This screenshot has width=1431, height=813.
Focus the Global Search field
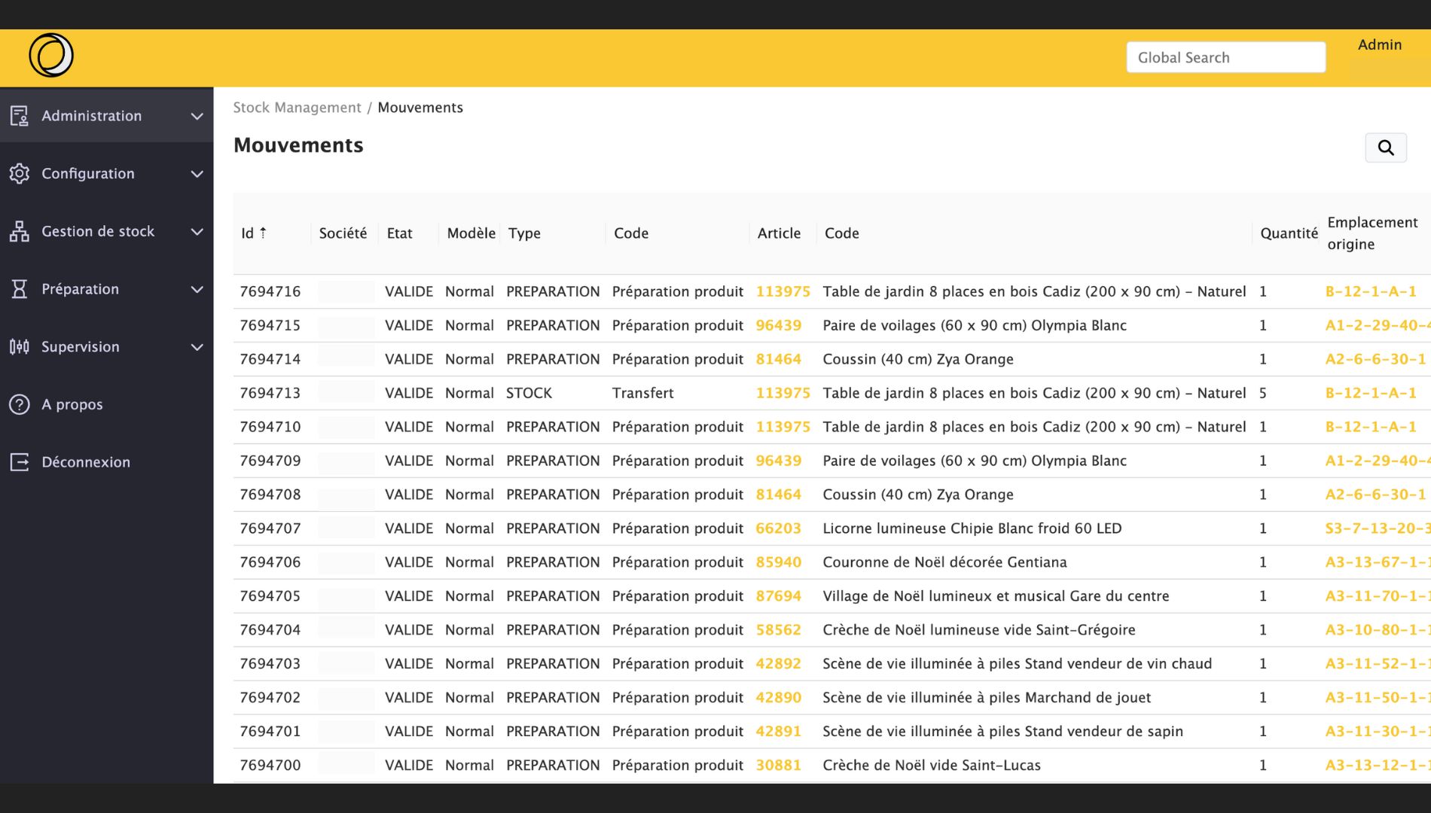(x=1226, y=57)
